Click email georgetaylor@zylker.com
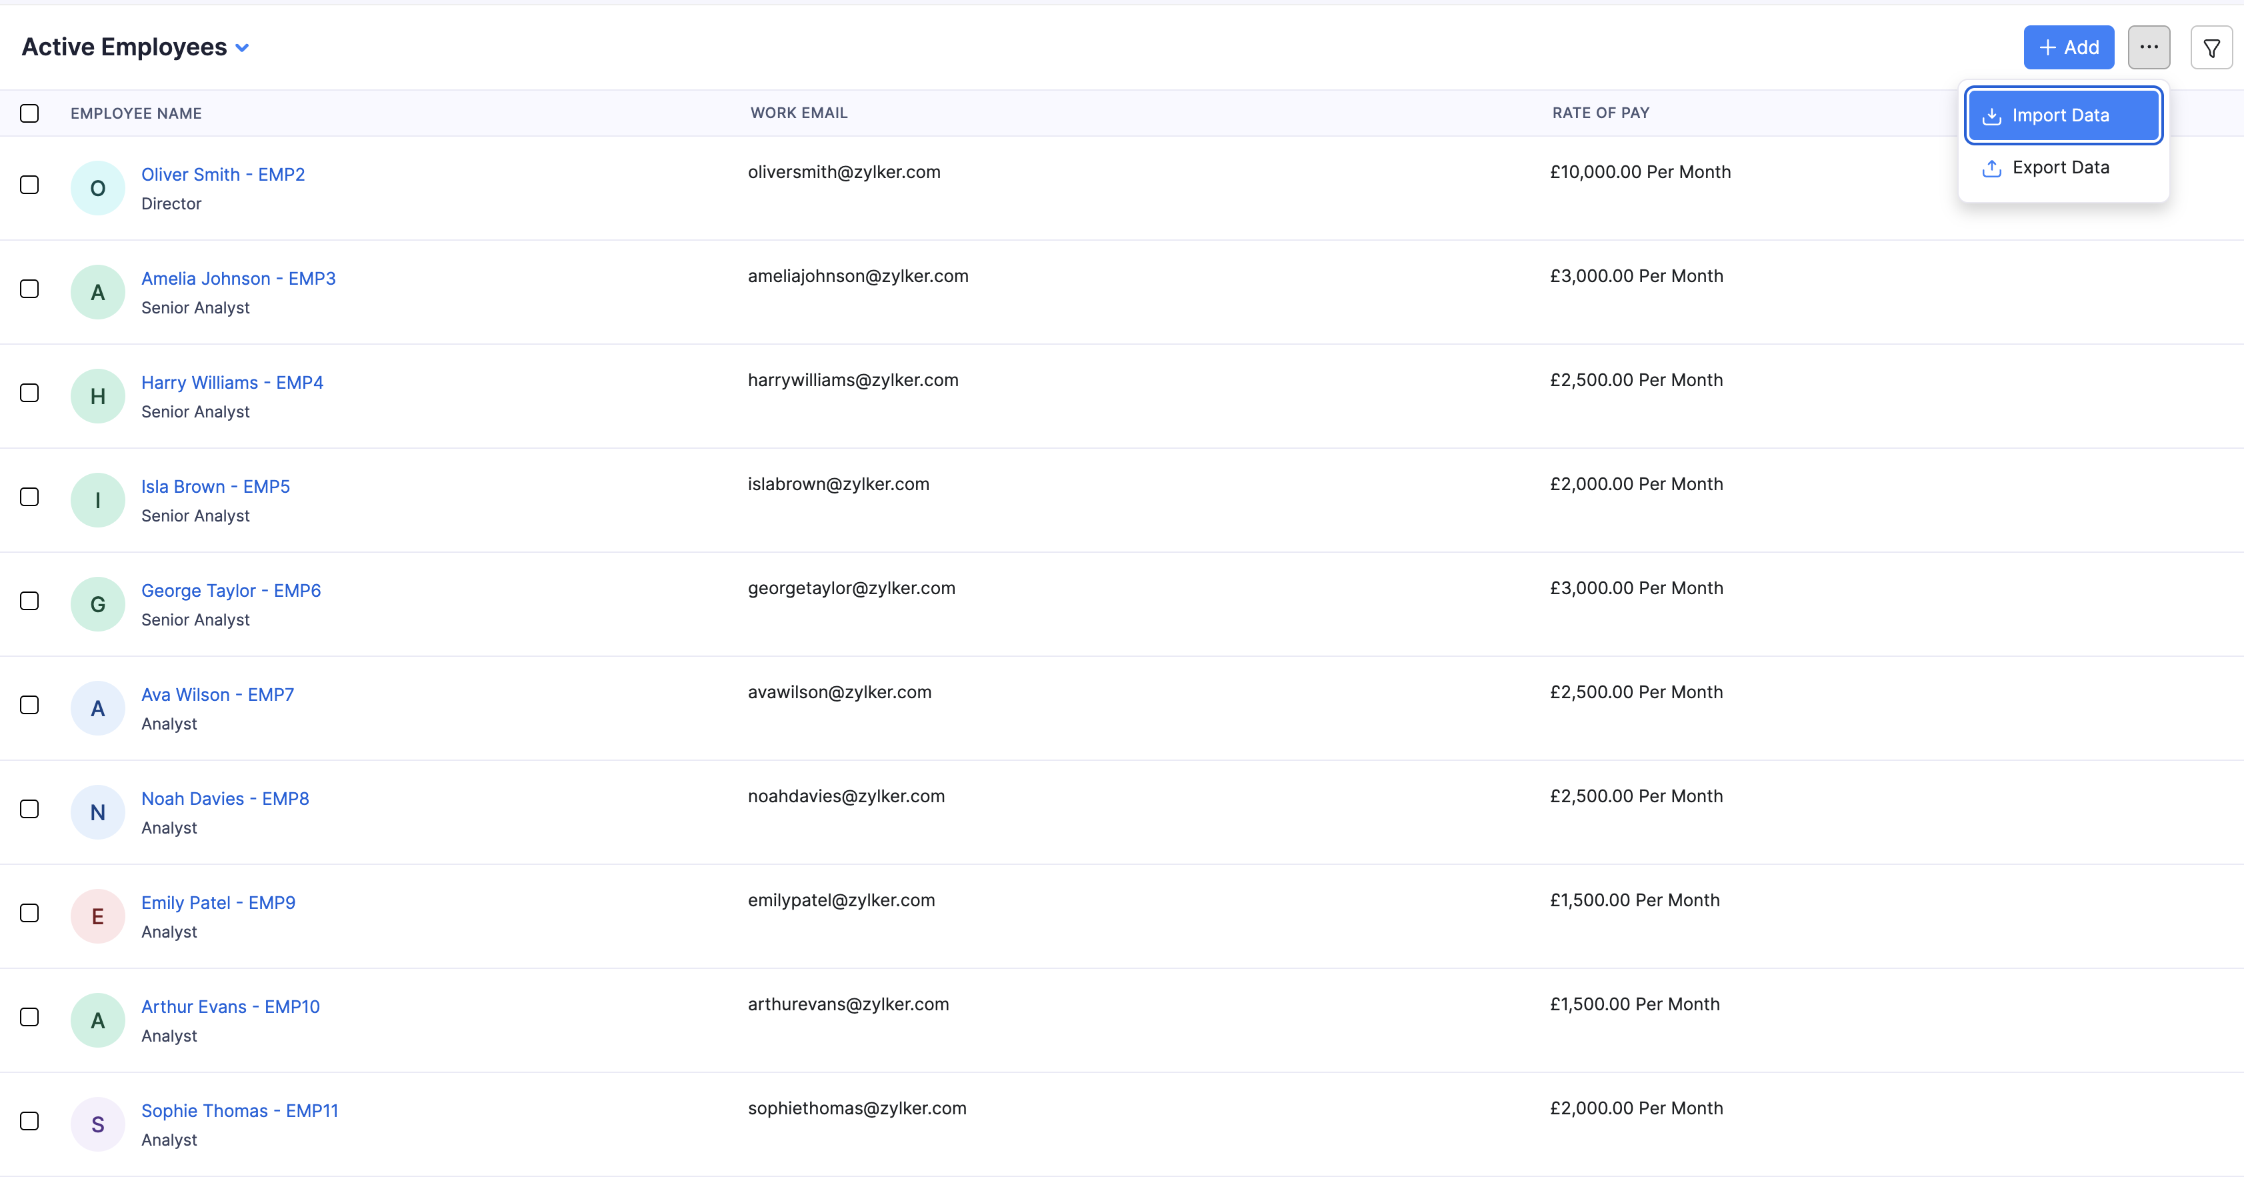The height and width of the screenshot is (1179, 2244). tap(851, 588)
